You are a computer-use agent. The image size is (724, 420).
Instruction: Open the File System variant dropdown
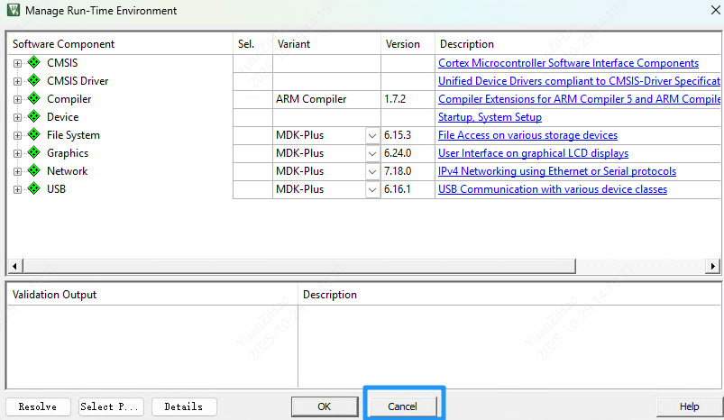click(x=372, y=135)
